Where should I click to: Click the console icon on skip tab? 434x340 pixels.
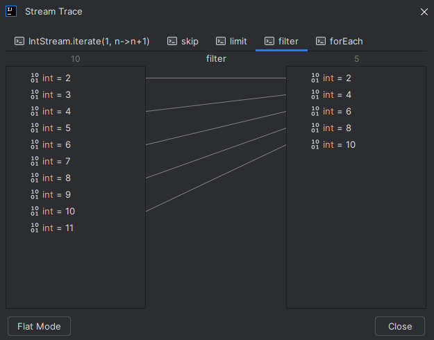(172, 41)
